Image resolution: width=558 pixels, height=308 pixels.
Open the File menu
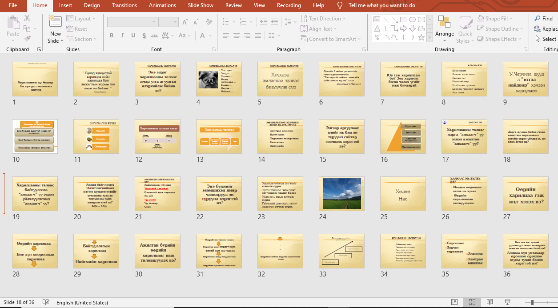13,5
